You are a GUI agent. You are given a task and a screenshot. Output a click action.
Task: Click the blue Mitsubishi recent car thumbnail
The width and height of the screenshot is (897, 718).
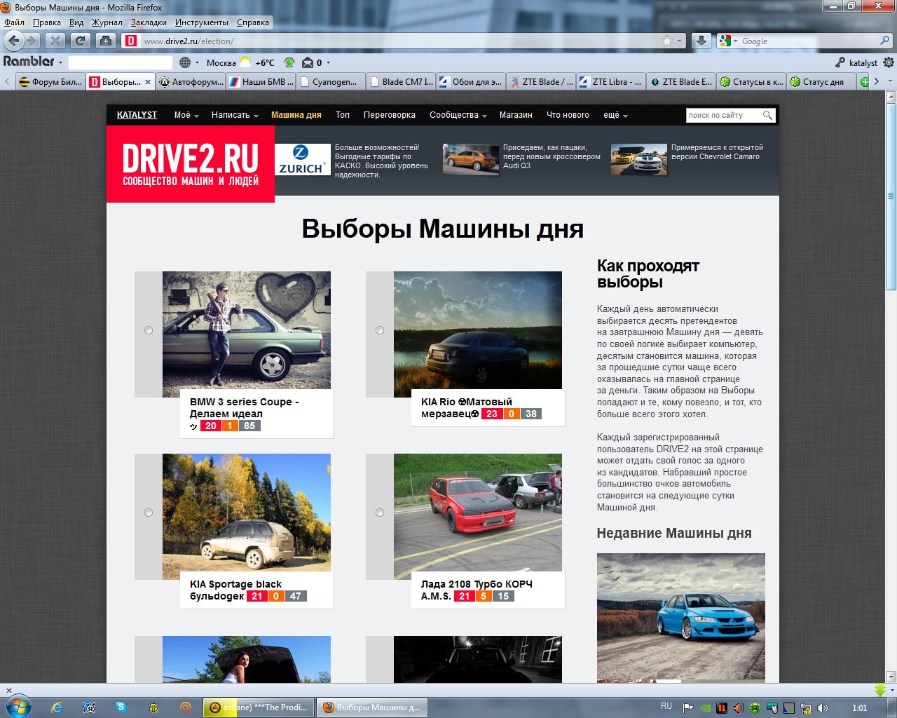click(x=681, y=617)
